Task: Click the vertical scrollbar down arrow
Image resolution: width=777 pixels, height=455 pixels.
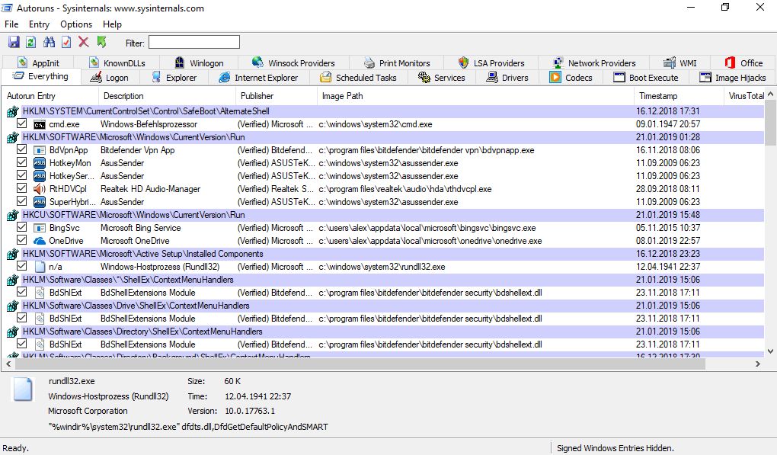Action: coord(771,351)
